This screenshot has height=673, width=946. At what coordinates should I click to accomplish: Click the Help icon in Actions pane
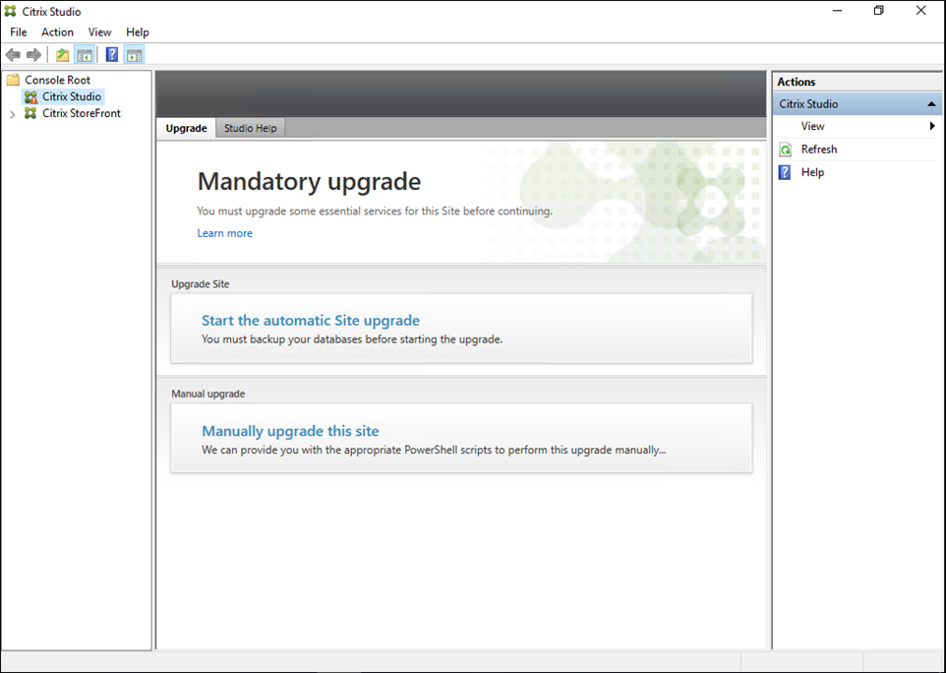pyautogui.click(x=785, y=172)
